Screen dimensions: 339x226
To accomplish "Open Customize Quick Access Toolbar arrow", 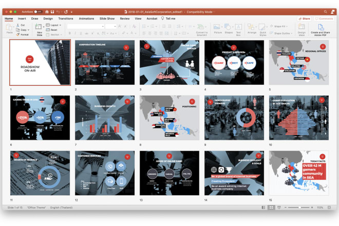I will 71,12.
